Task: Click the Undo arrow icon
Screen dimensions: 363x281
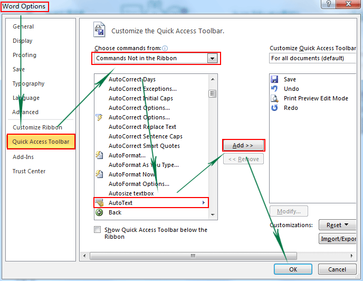Action: pyautogui.click(x=274, y=89)
